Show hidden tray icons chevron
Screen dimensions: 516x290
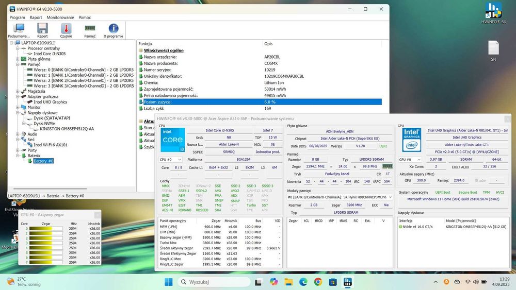coord(436,282)
